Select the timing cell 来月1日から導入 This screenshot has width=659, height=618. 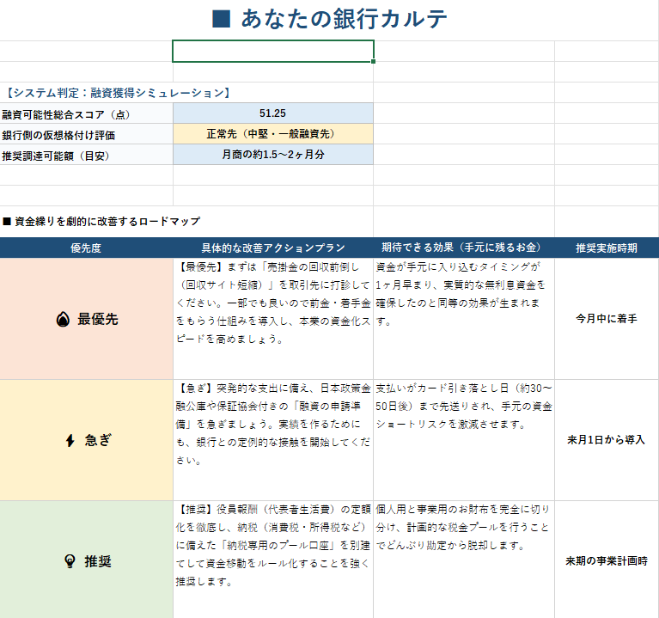pyautogui.click(x=607, y=440)
